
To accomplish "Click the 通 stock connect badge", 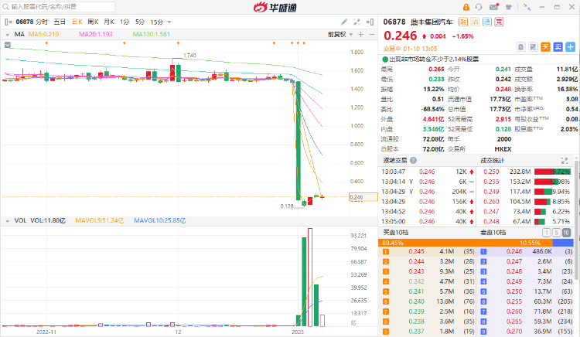I will (487, 22).
